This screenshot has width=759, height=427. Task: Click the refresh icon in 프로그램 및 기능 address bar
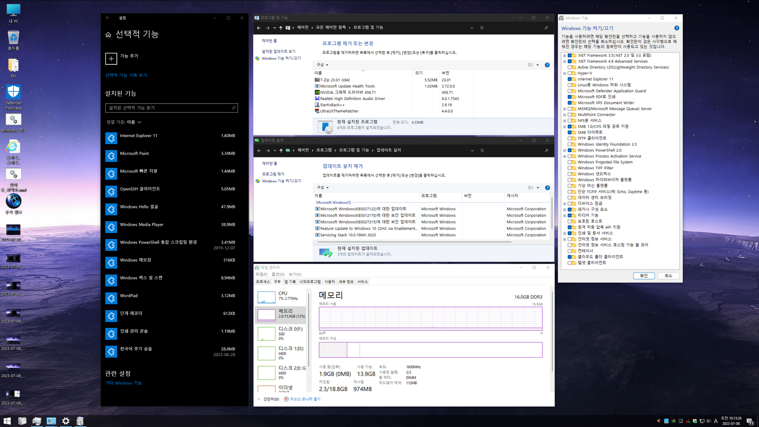(482, 28)
